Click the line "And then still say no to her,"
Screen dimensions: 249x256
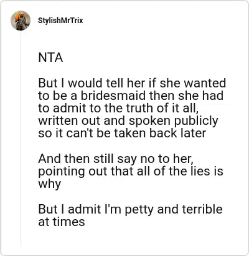pyautogui.click(x=116, y=159)
